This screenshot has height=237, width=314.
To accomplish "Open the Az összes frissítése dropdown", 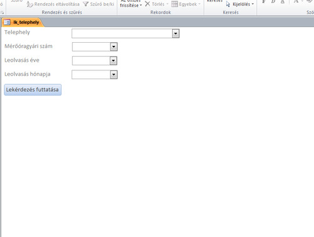I will 141,5.
